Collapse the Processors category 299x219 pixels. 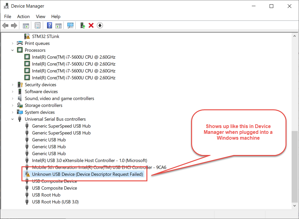pyautogui.click(x=13, y=50)
